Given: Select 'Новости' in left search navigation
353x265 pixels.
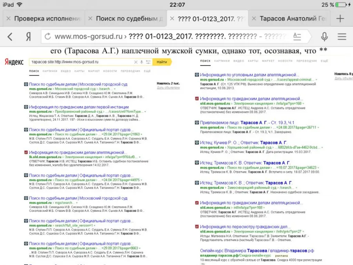Looking at the screenshot, I should click(x=110, y=71).
